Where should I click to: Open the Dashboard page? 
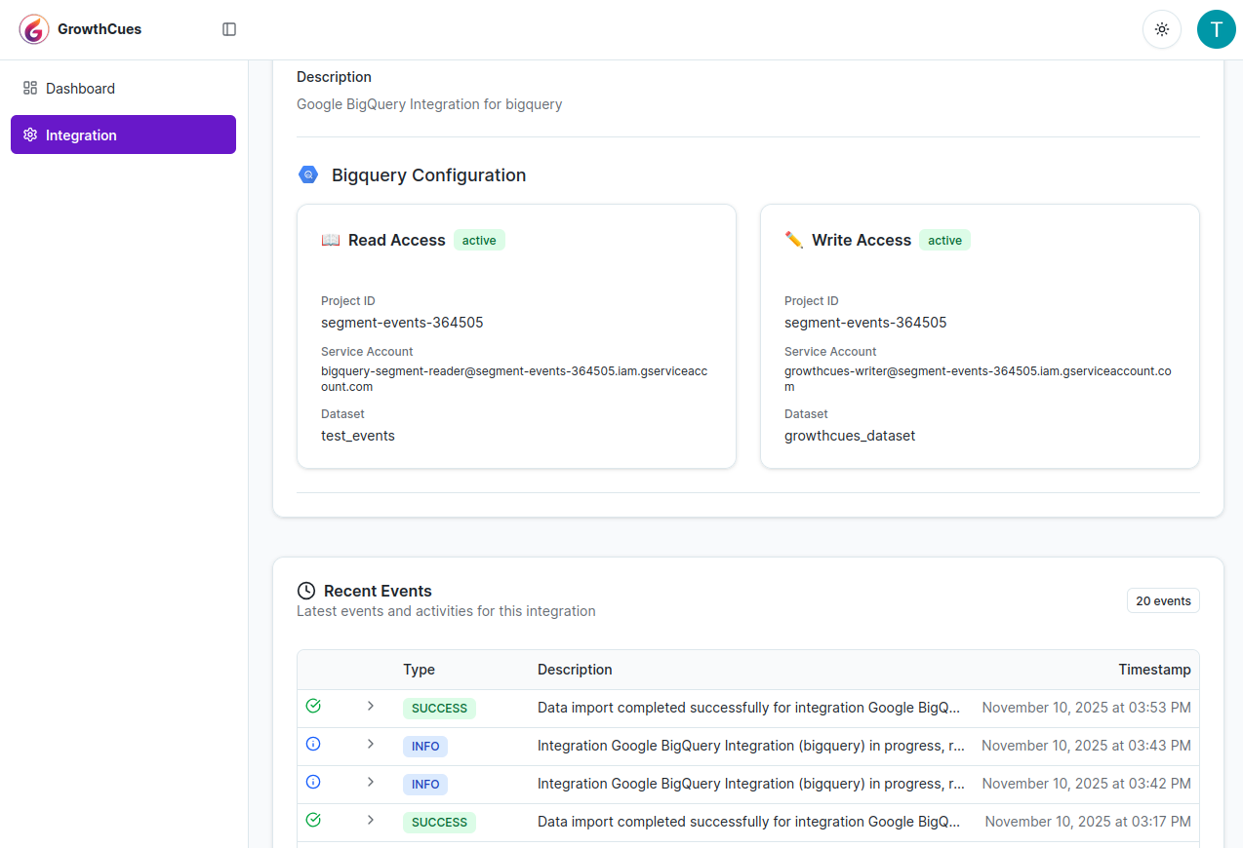(x=82, y=88)
